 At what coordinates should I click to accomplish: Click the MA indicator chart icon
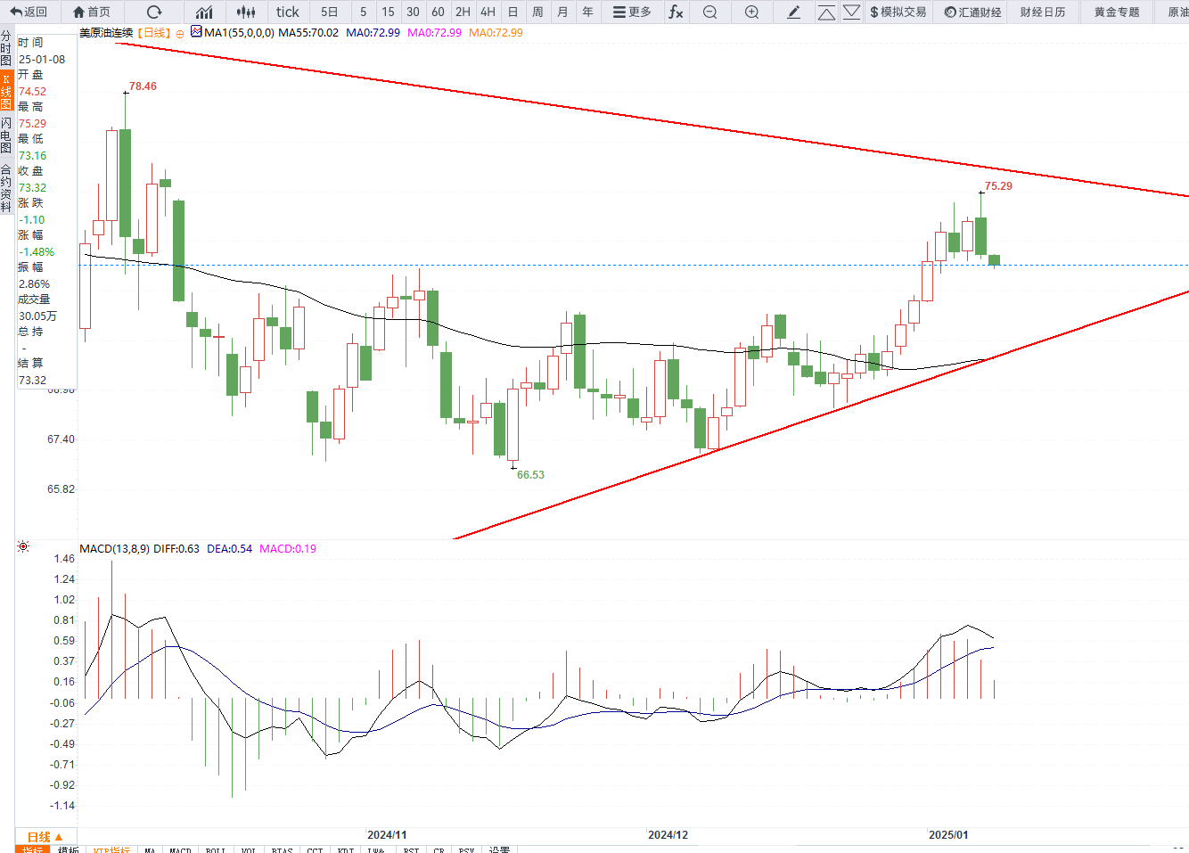[x=196, y=32]
